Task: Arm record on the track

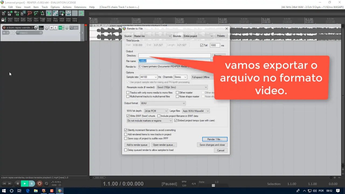Action: (4, 28)
